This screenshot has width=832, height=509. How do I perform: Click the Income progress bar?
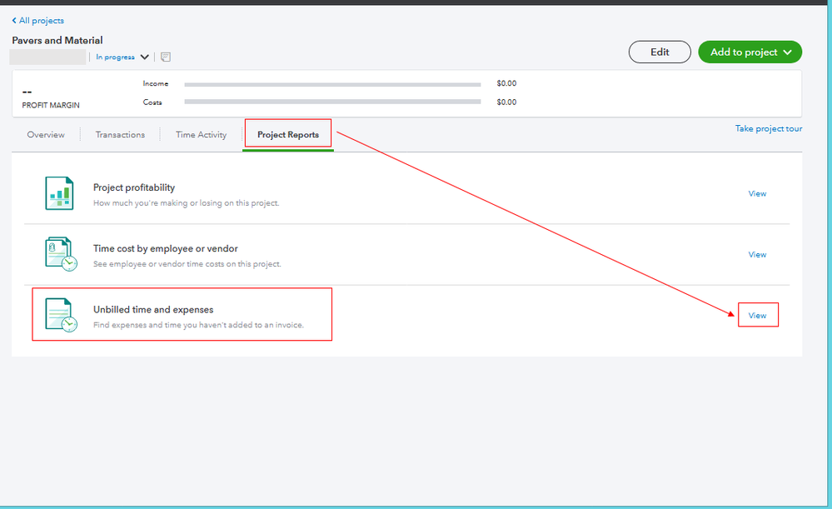(x=332, y=84)
